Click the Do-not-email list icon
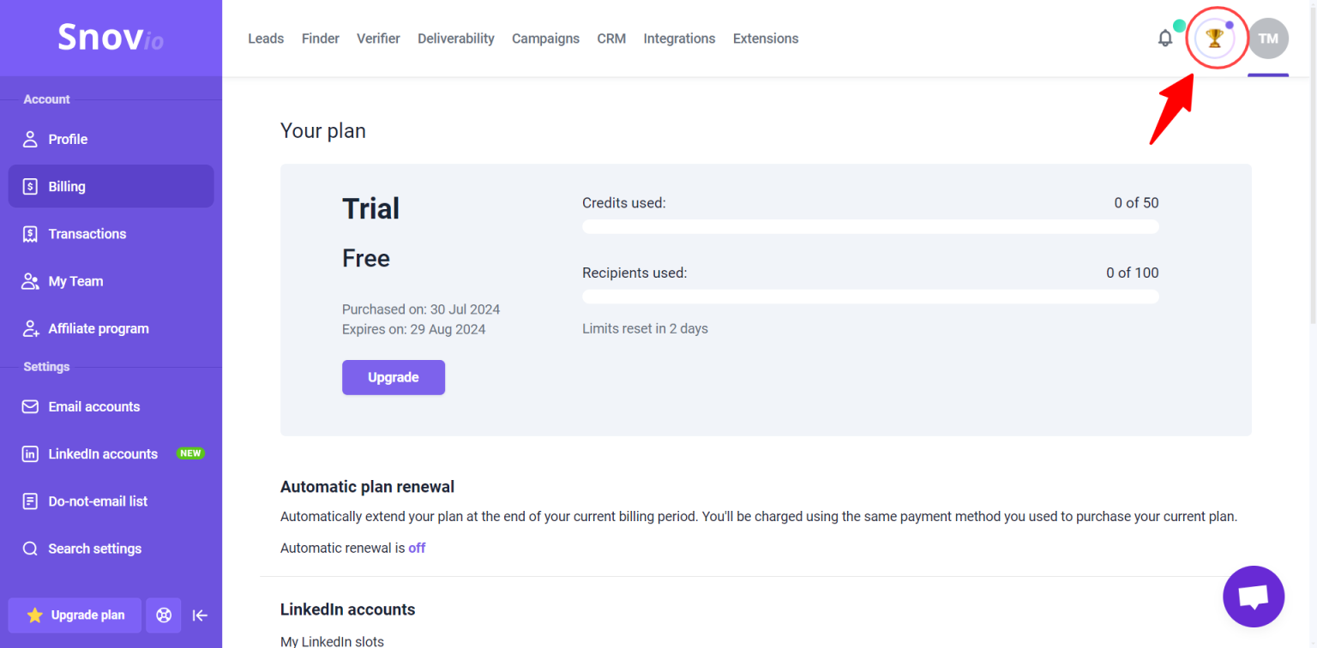Image resolution: width=1317 pixels, height=648 pixels. click(x=30, y=501)
